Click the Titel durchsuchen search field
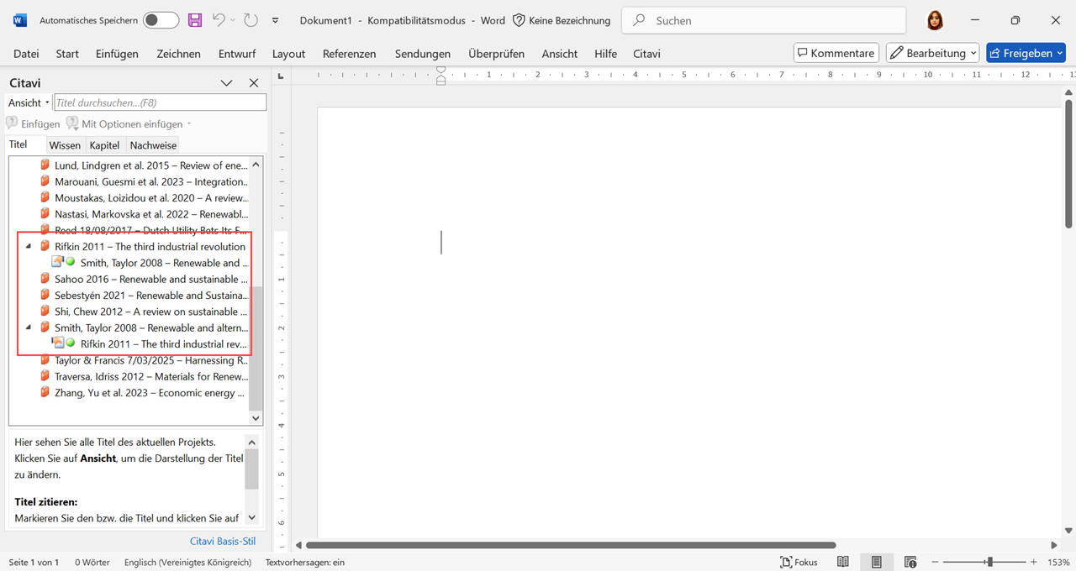 click(160, 102)
